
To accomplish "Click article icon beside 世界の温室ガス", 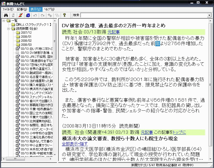I will [18, 69].
